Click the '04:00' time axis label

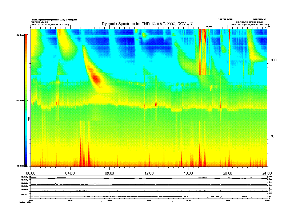[x=70, y=173]
